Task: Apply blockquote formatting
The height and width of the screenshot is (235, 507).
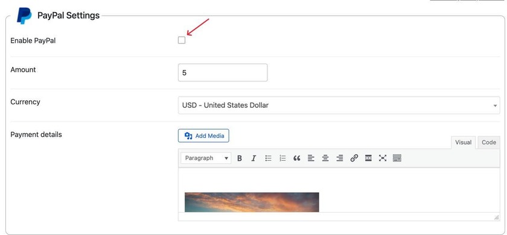Action: (x=297, y=158)
